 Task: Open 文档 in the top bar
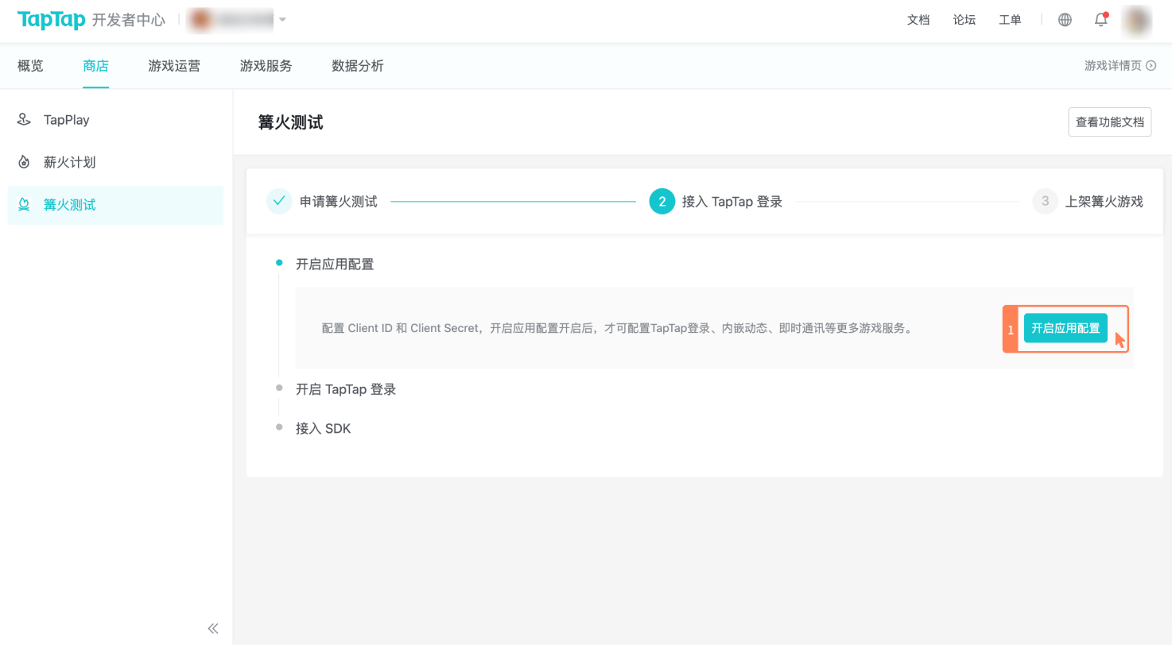[x=918, y=20]
